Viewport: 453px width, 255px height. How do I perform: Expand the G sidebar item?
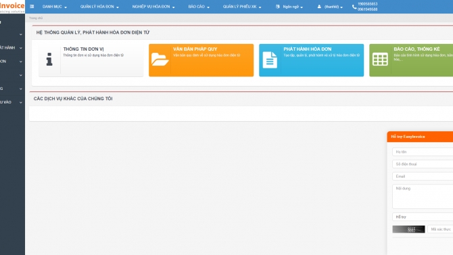click(x=12, y=89)
